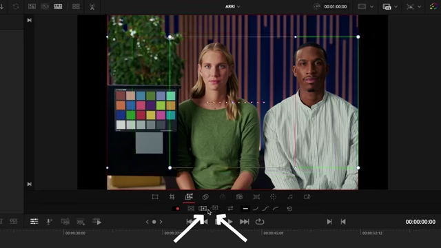
Task: Click the timeline resolution icon
Action: click(387, 6)
